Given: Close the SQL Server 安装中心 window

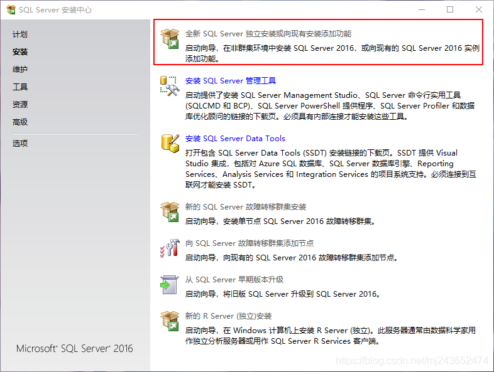Looking at the screenshot, I should 478,10.
